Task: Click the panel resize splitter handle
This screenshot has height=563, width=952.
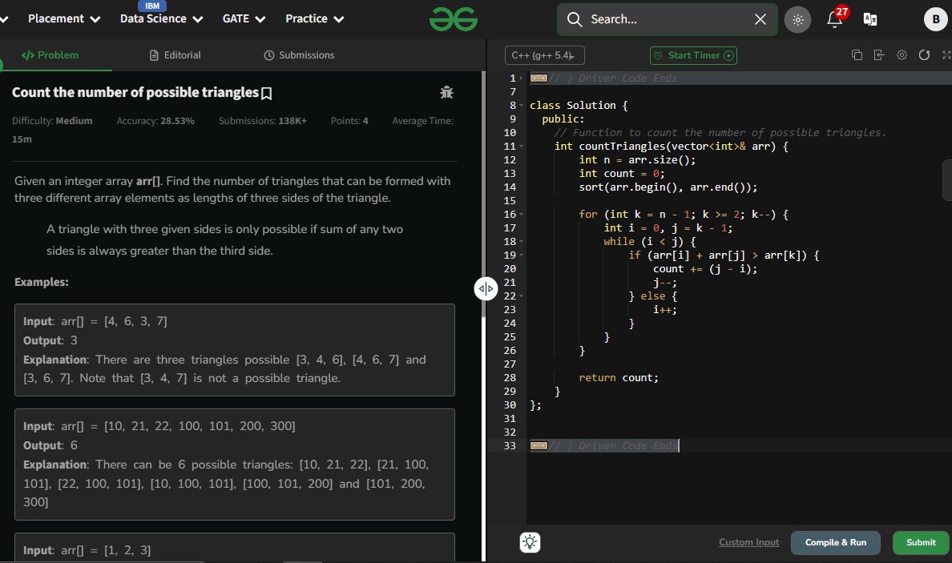Action: 486,289
